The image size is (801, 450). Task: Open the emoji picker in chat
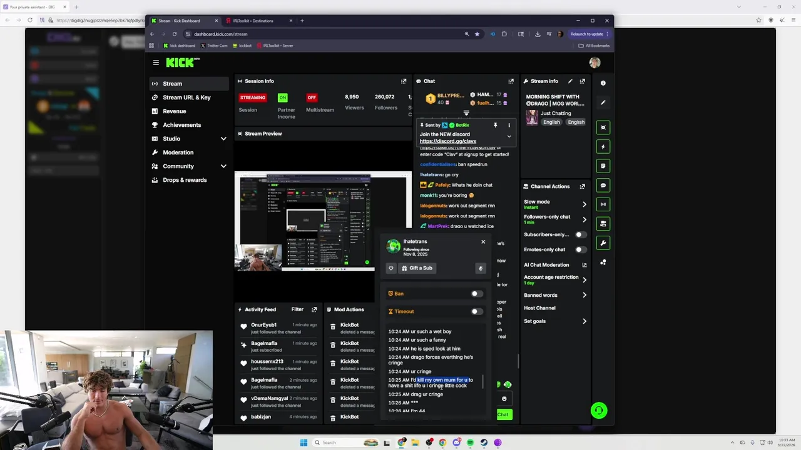coord(504,399)
